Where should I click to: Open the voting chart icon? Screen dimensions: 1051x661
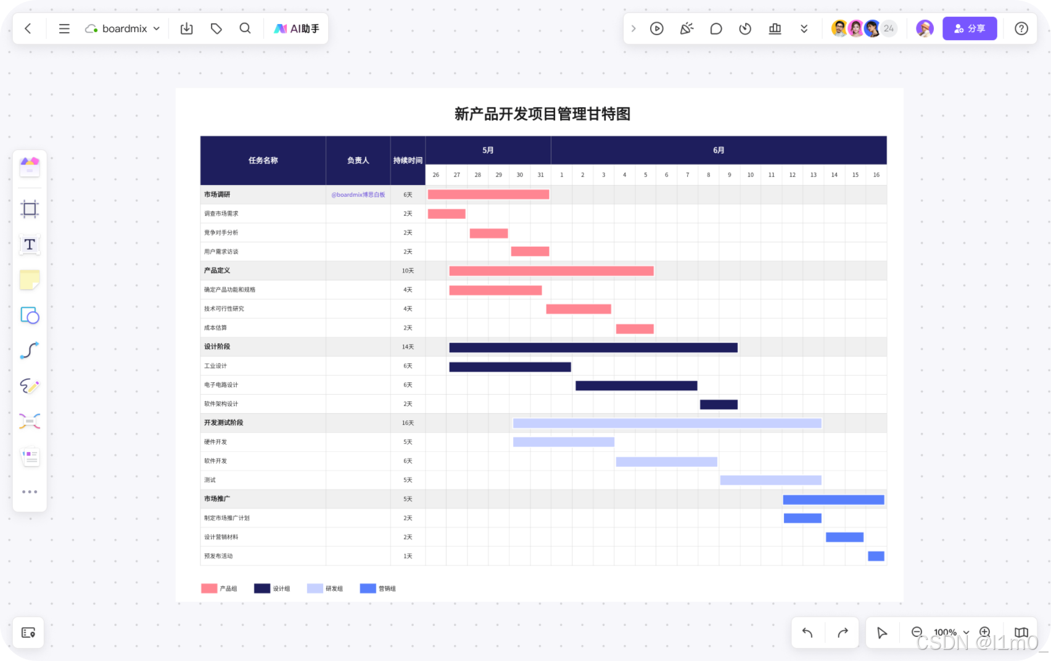775,28
